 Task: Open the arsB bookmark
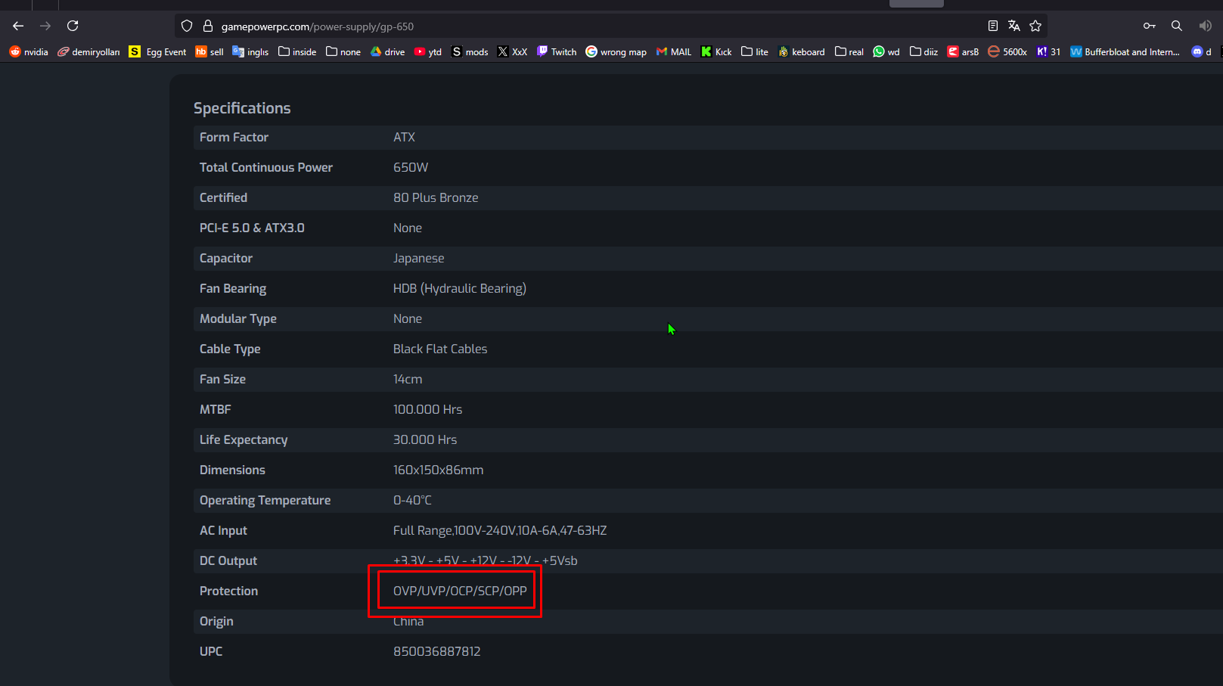pyautogui.click(x=964, y=51)
